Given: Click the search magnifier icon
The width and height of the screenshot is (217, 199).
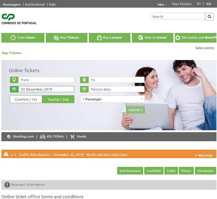Looking at the screenshot, I should tap(210, 17).
